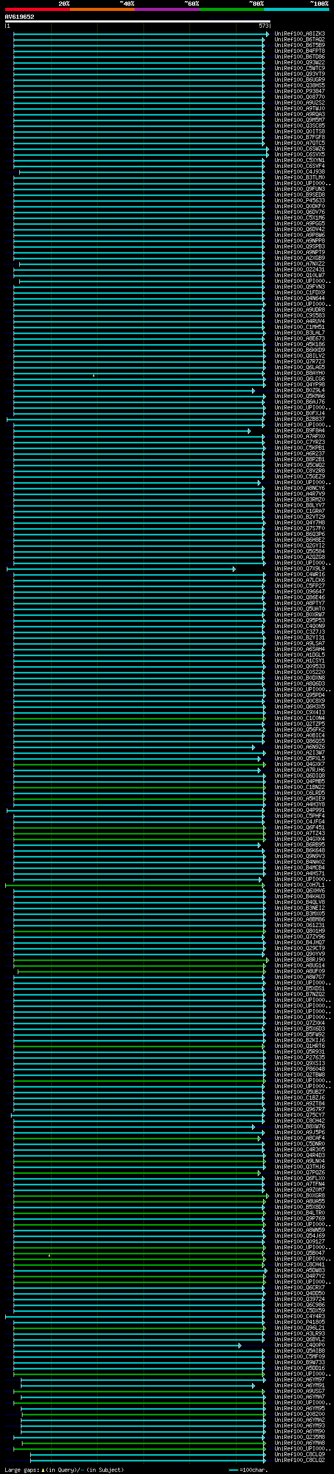Viewport: 334px width, 1474px height.
Task: Click the alignment bar of UniRef100_B0Z9L4
Action: click(x=134, y=391)
